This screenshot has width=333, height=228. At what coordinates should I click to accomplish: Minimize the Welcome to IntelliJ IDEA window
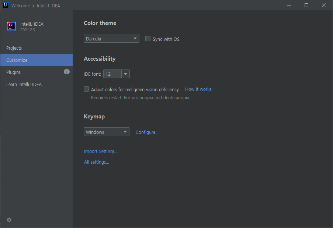[x=289, y=5]
